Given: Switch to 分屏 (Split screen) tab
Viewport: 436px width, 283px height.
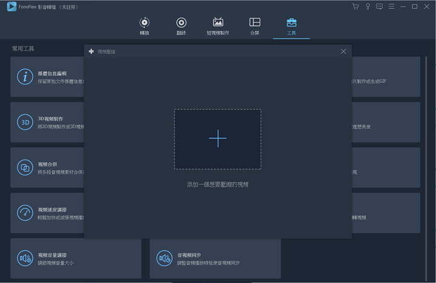Looking at the screenshot, I should tap(255, 27).
